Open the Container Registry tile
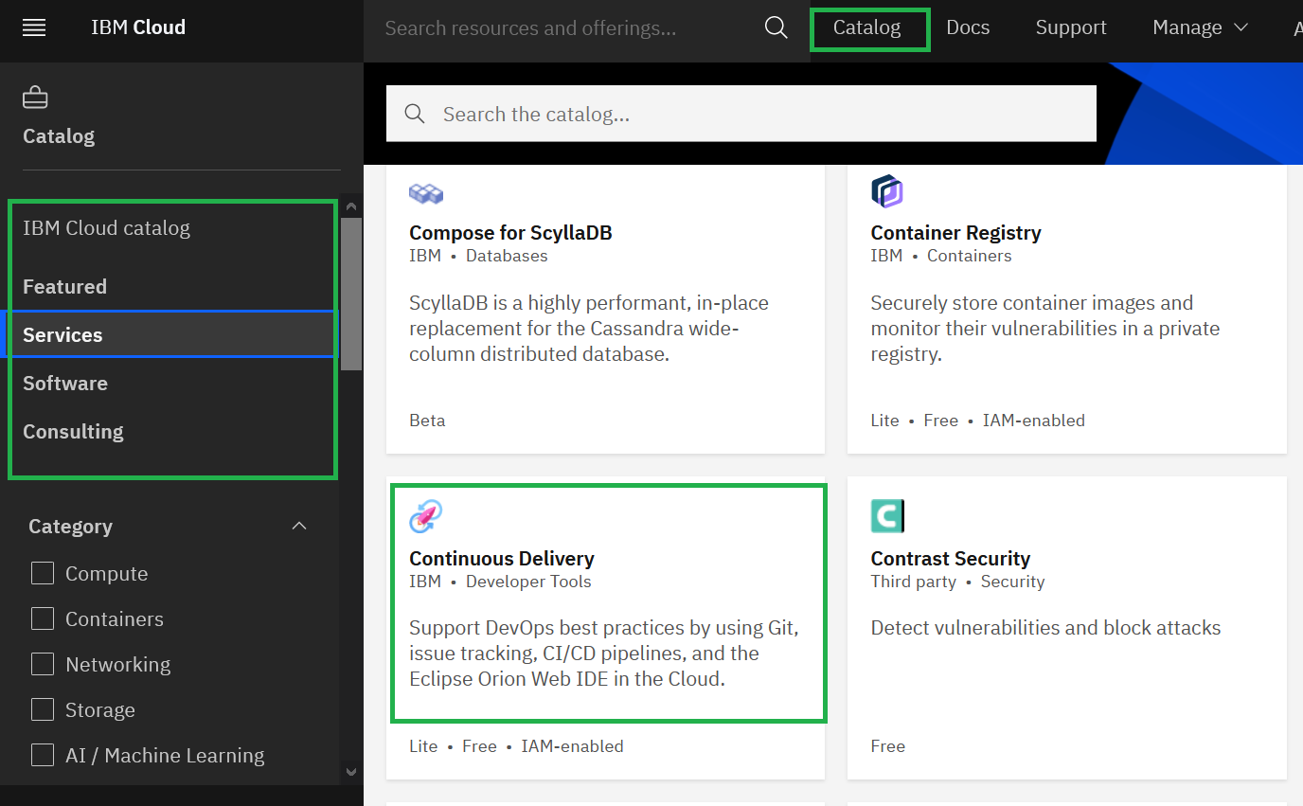Image resolution: width=1303 pixels, height=806 pixels. (x=1067, y=309)
